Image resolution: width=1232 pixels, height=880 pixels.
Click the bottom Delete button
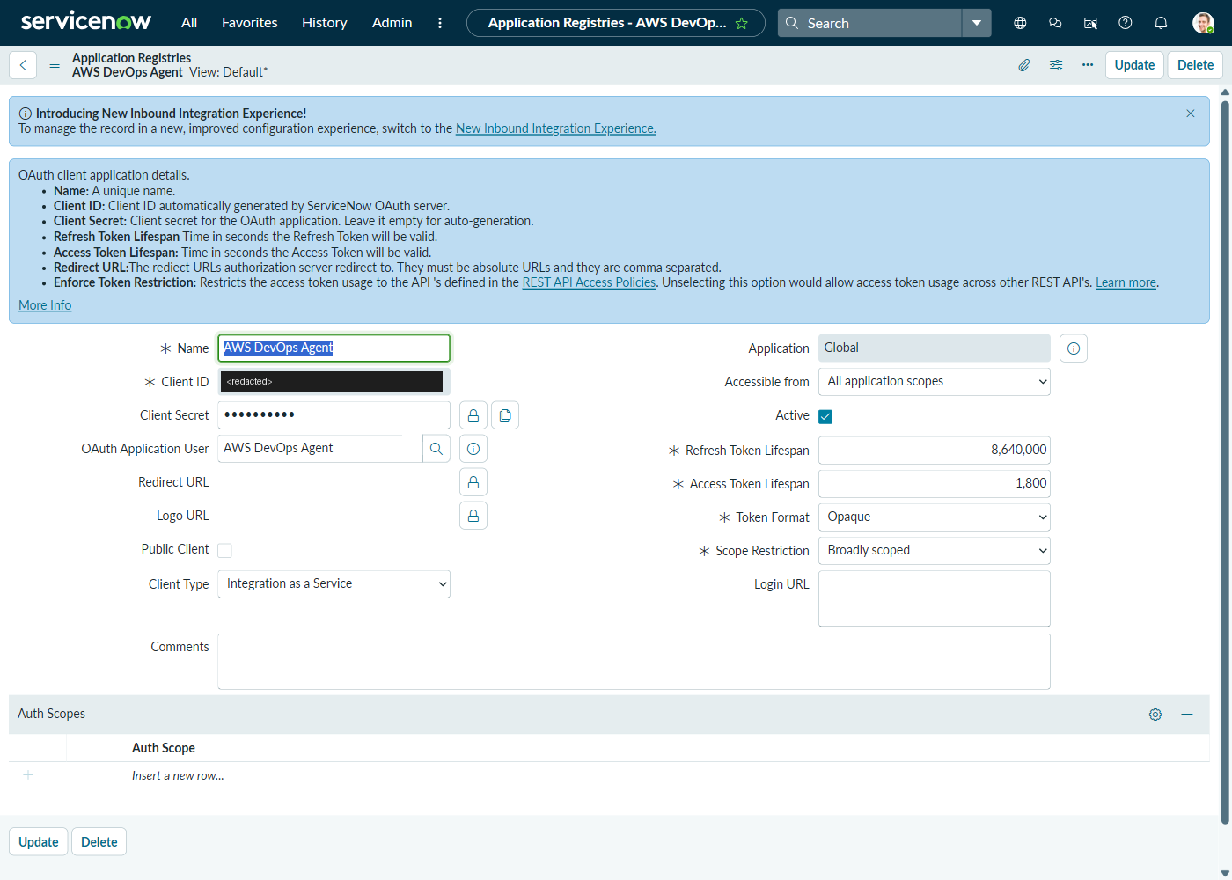click(x=99, y=842)
